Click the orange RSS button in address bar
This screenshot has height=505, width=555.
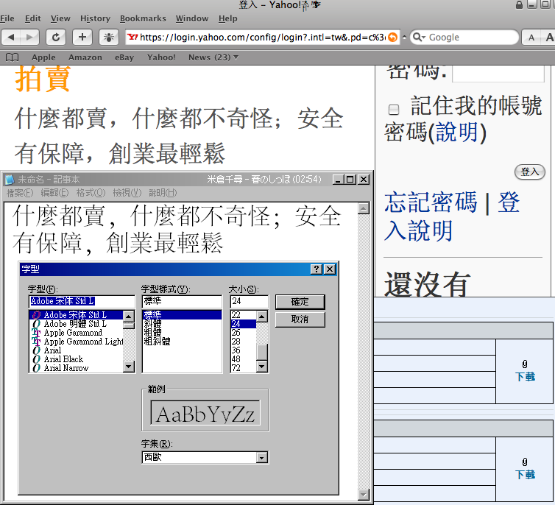pyautogui.click(x=392, y=37)
